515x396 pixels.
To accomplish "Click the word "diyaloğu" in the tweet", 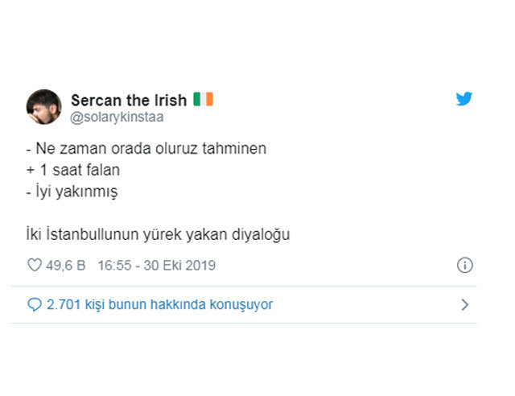I will (263, 234).
